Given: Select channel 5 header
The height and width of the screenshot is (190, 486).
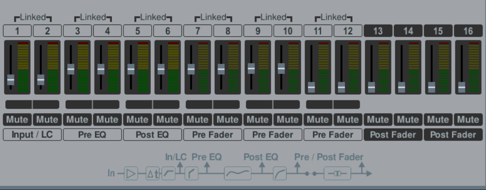Looking at the screenshot, I should coord(137,31).
